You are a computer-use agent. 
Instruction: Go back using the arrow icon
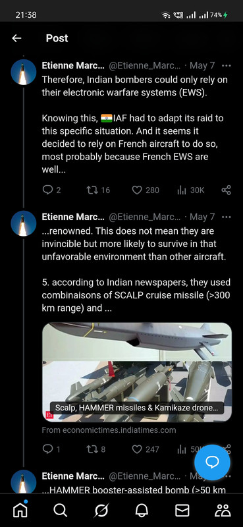point(16,38)
